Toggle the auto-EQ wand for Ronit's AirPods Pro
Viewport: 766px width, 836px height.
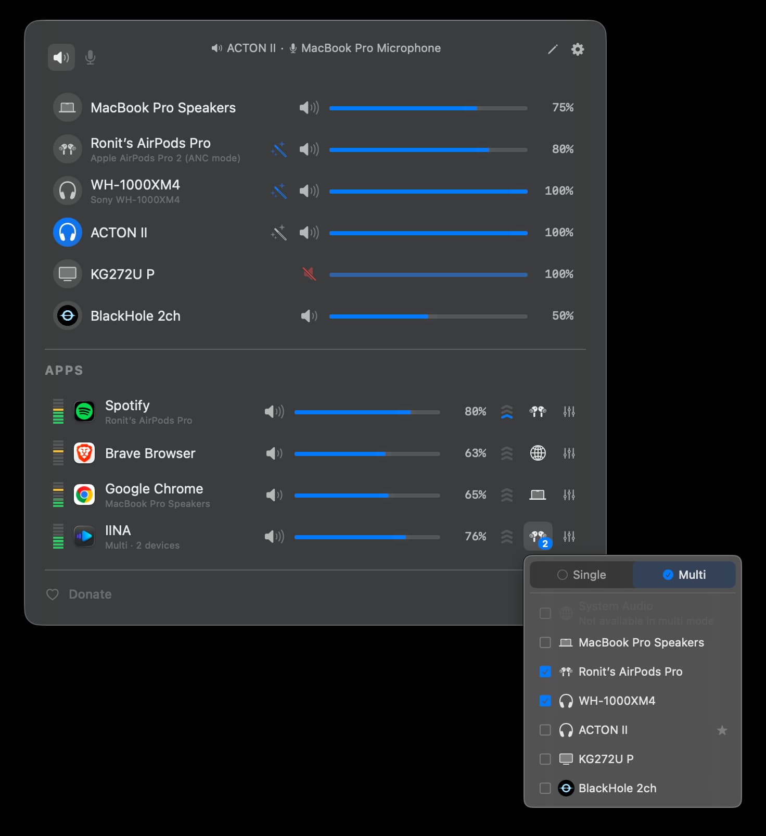[x=279, y=149]
